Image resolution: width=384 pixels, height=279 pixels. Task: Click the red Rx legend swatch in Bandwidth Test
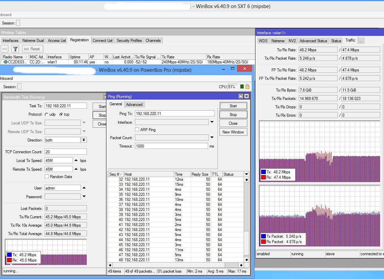pyautogui.click(x=9, y=260)
